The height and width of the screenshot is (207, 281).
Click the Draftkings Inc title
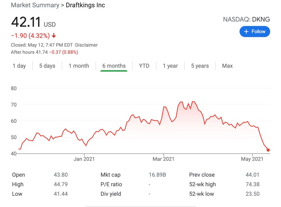click(85, 5)
